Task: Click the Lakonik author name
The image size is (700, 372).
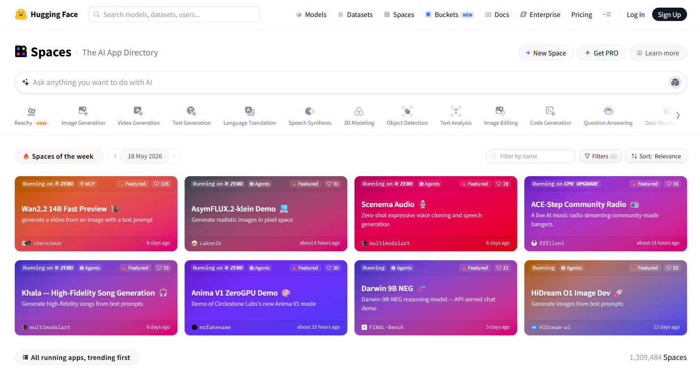Action: tap(211, 243)
